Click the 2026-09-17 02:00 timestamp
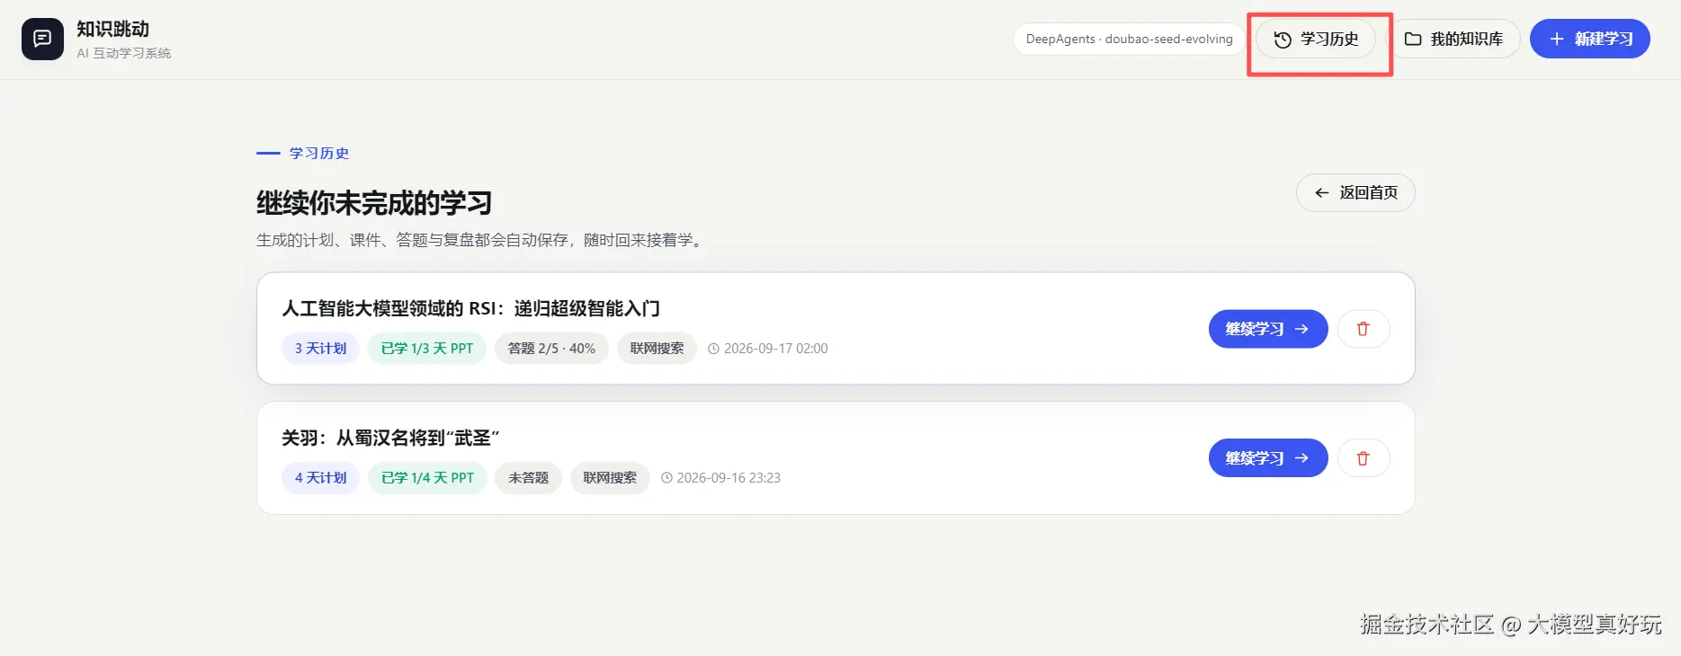 click(x=767, y=349)
